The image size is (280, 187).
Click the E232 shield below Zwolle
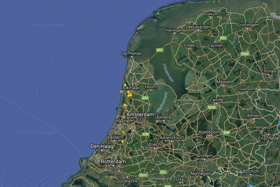coord(212,107)
